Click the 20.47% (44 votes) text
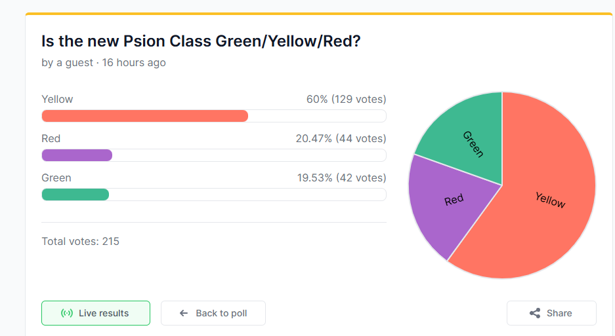Image resolution: width=615 pixels, height=336 pixels. click(341, 138)
